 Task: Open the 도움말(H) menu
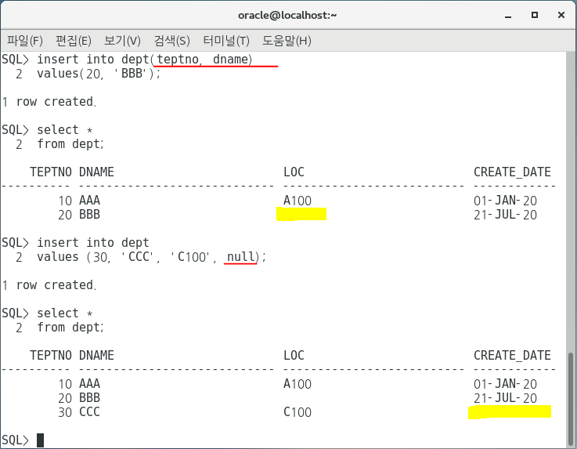(287, 40)
